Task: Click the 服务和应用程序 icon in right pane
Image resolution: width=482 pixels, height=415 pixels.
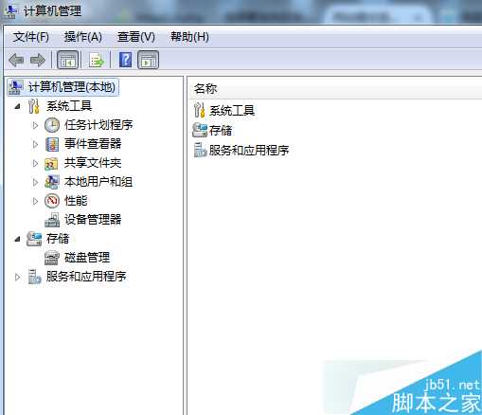Action: tap(201, 150)
